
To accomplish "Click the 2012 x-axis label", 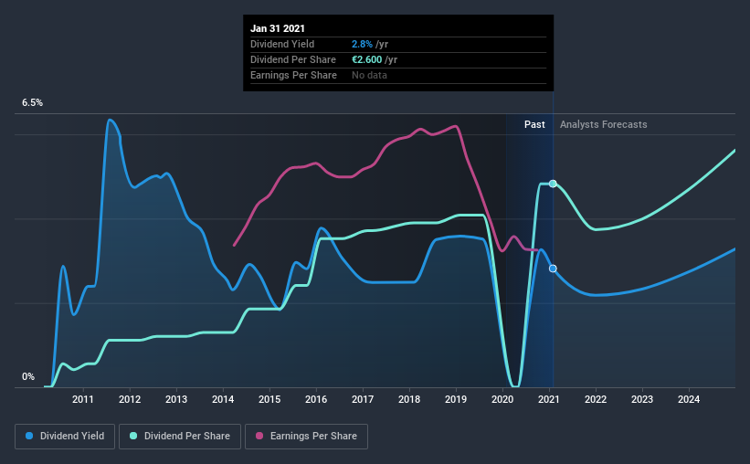I will pos(130,399).
